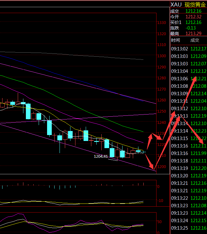Viewport: 207px width, 234px height.
Task: Click the time cell 09:13:08
Action: point(180,86)
